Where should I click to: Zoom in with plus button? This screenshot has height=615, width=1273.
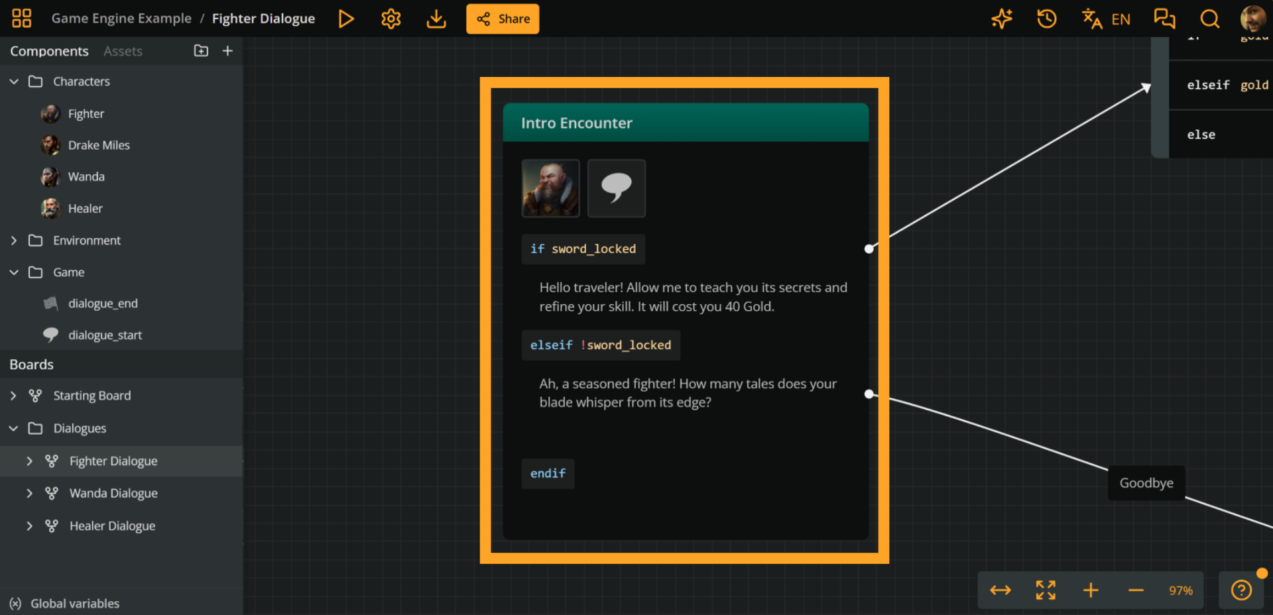[1091, 590]
